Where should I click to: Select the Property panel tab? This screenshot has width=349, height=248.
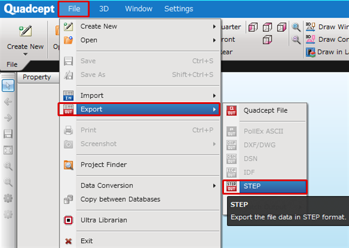coord(37,77)
